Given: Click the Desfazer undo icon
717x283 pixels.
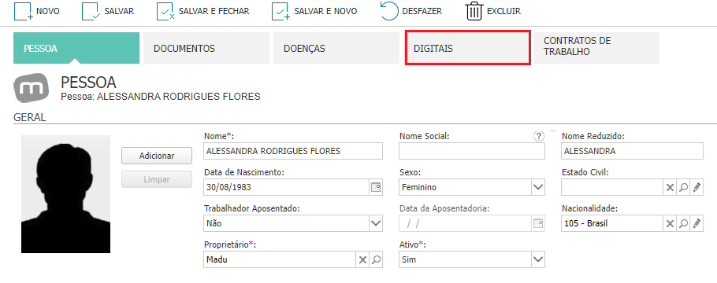Looking at the screenshot, I should point(389,12).
